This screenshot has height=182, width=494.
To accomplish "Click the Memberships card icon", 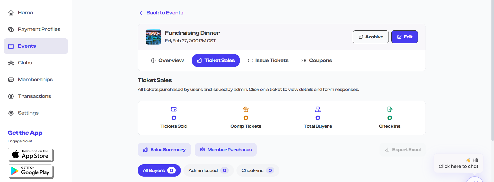I will coord(11,80).
